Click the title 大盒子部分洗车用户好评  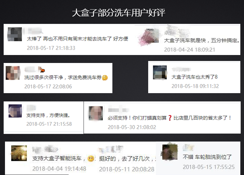coord(119,13)
